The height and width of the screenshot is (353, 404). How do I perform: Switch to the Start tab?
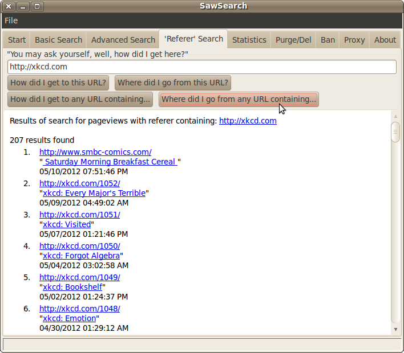17,40
